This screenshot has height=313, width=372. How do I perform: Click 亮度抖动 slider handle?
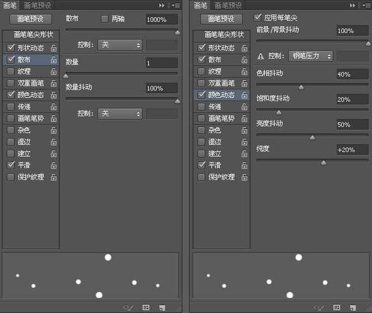point(313,137)
